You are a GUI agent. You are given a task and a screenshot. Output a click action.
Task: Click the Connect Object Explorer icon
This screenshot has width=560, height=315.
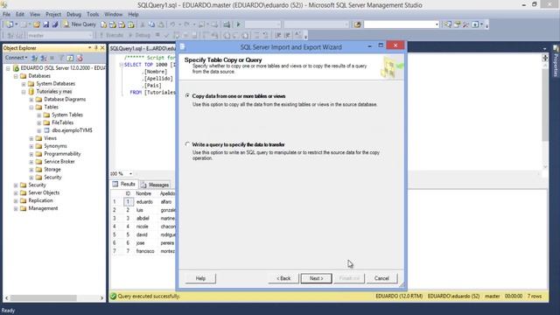pyautogui.click(x=34, y=58)
